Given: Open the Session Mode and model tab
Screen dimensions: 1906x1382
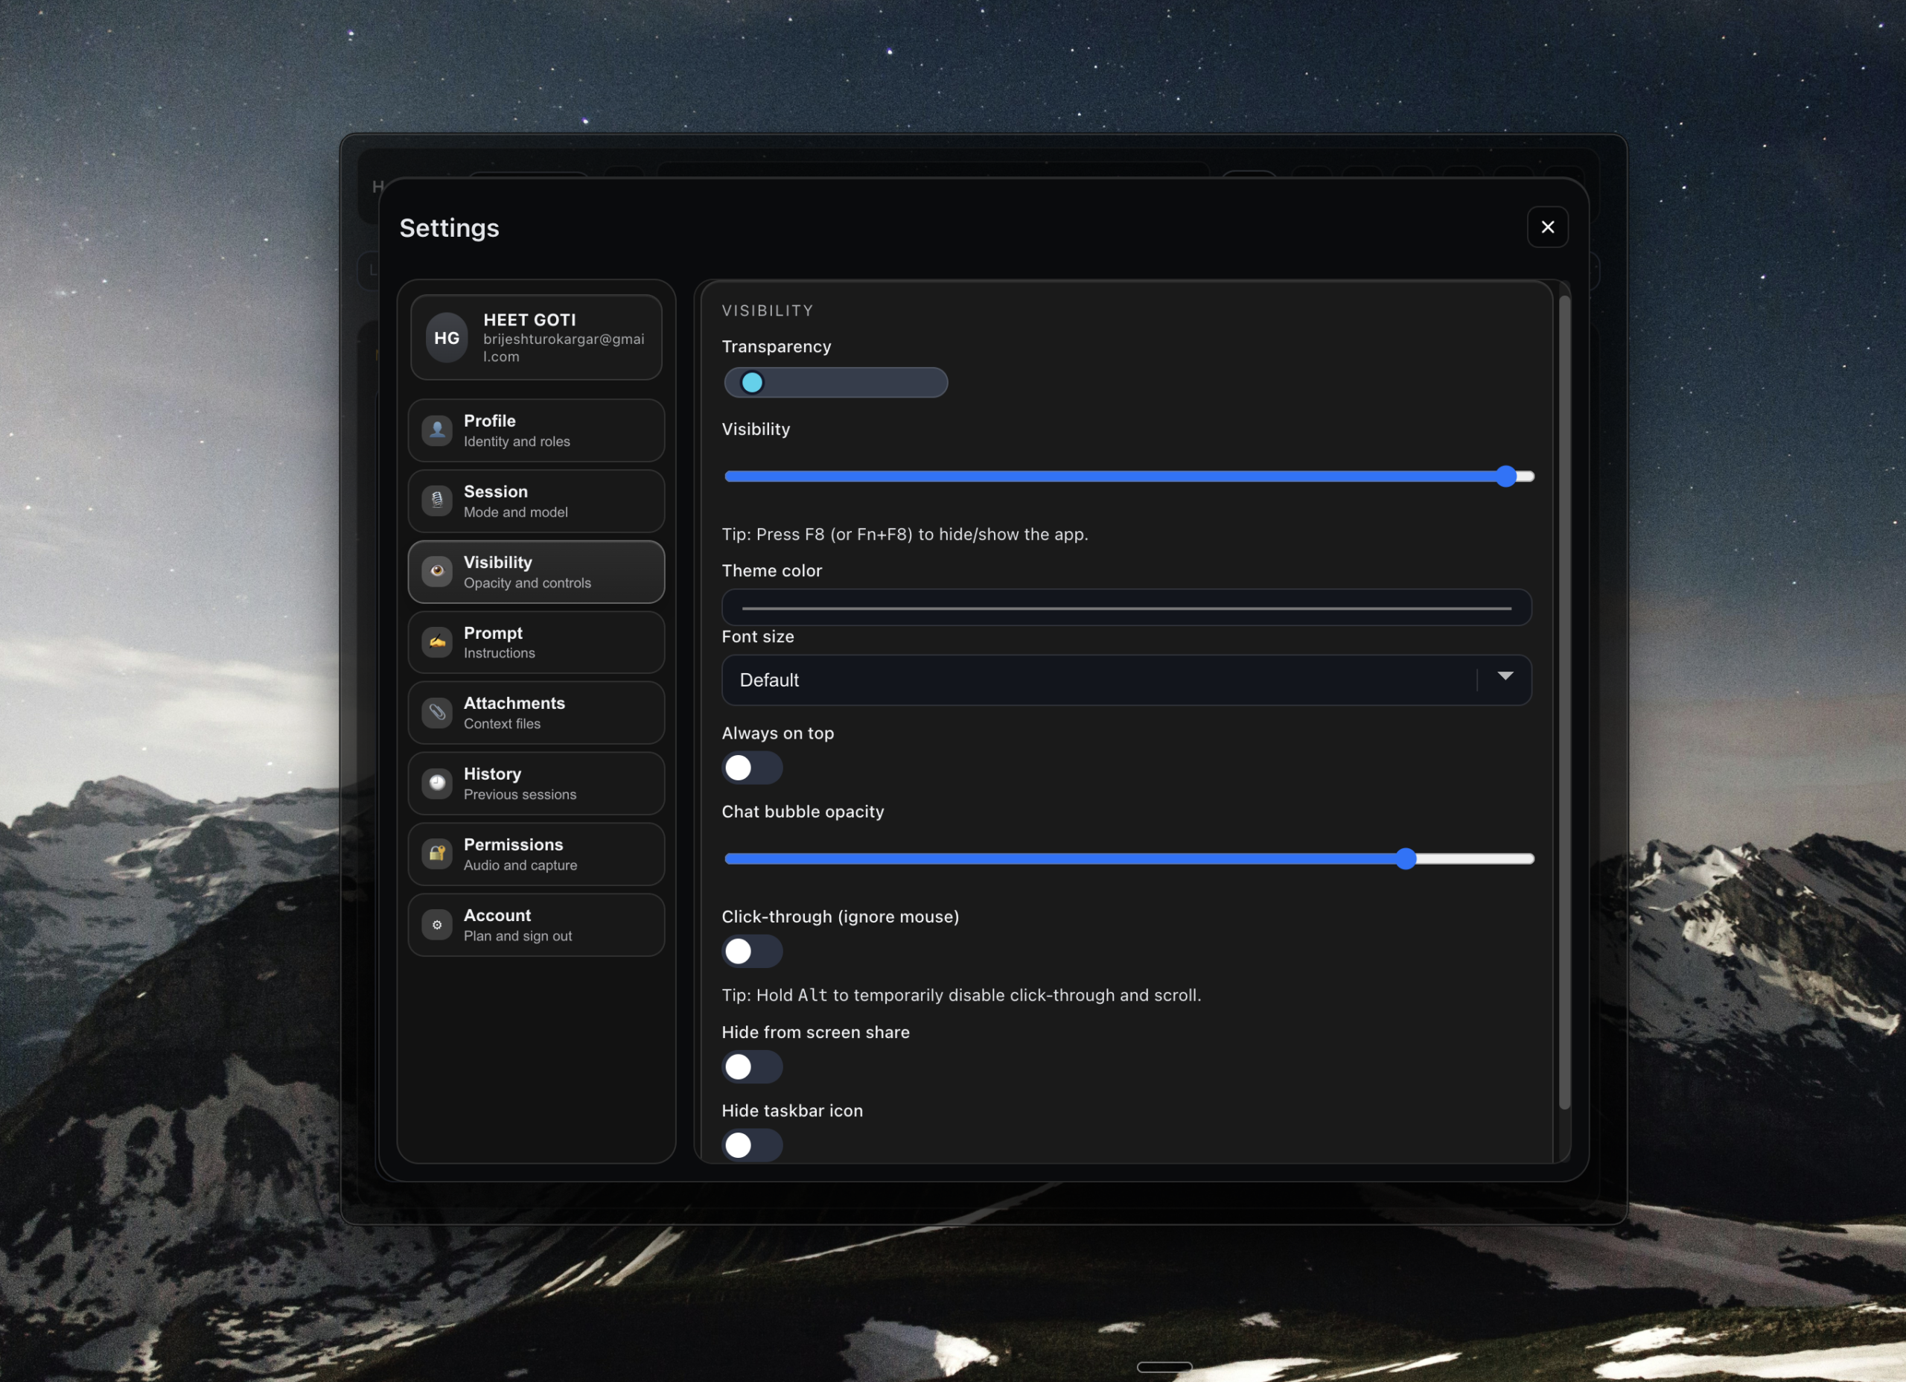Looking at the screenshot, I should 536,501.
